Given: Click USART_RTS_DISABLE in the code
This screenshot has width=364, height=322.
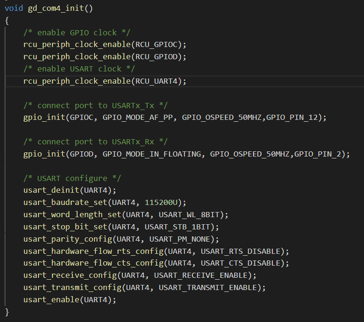Looking at the screenshot, I should (x=240, y=251).
